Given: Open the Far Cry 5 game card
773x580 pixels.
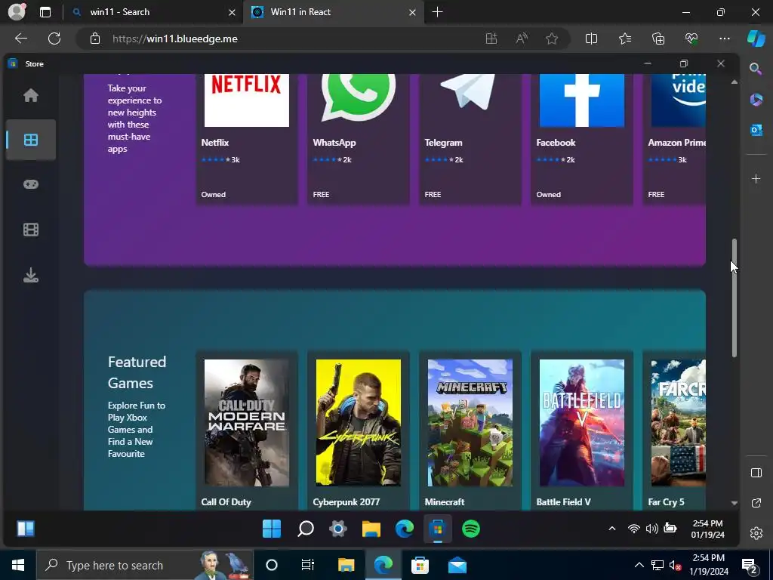Looking at the screenshot, I should (674, 430).
